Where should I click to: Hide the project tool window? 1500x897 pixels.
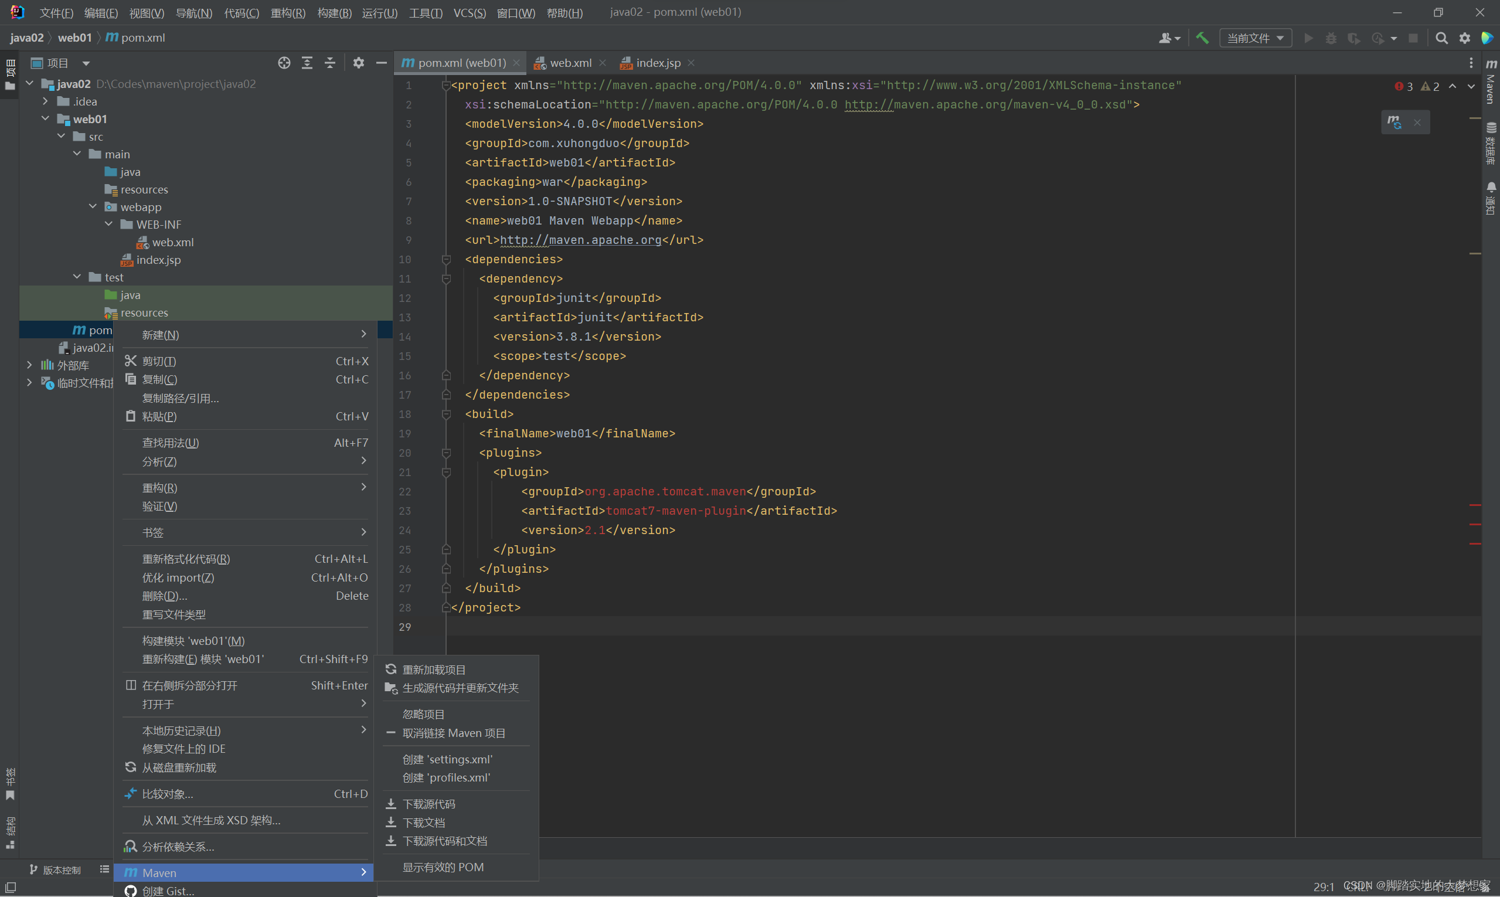pyautogui.click(x=382, y=63)
